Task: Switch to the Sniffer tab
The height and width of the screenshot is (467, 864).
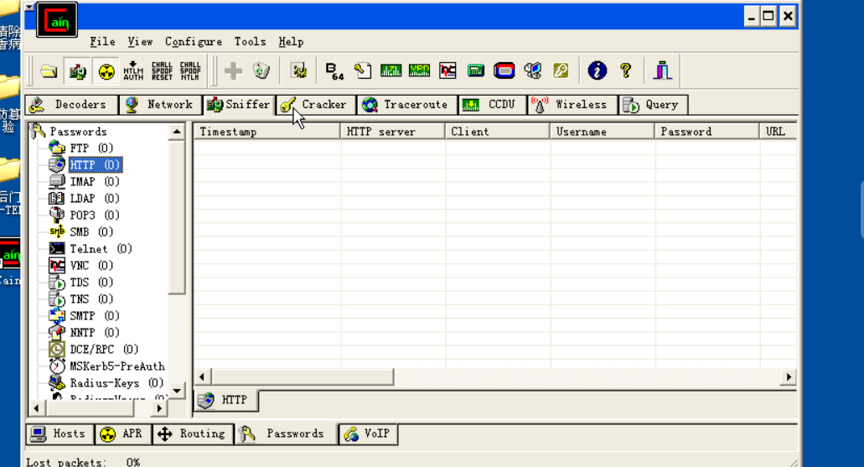Action: [x=239, y=105]
